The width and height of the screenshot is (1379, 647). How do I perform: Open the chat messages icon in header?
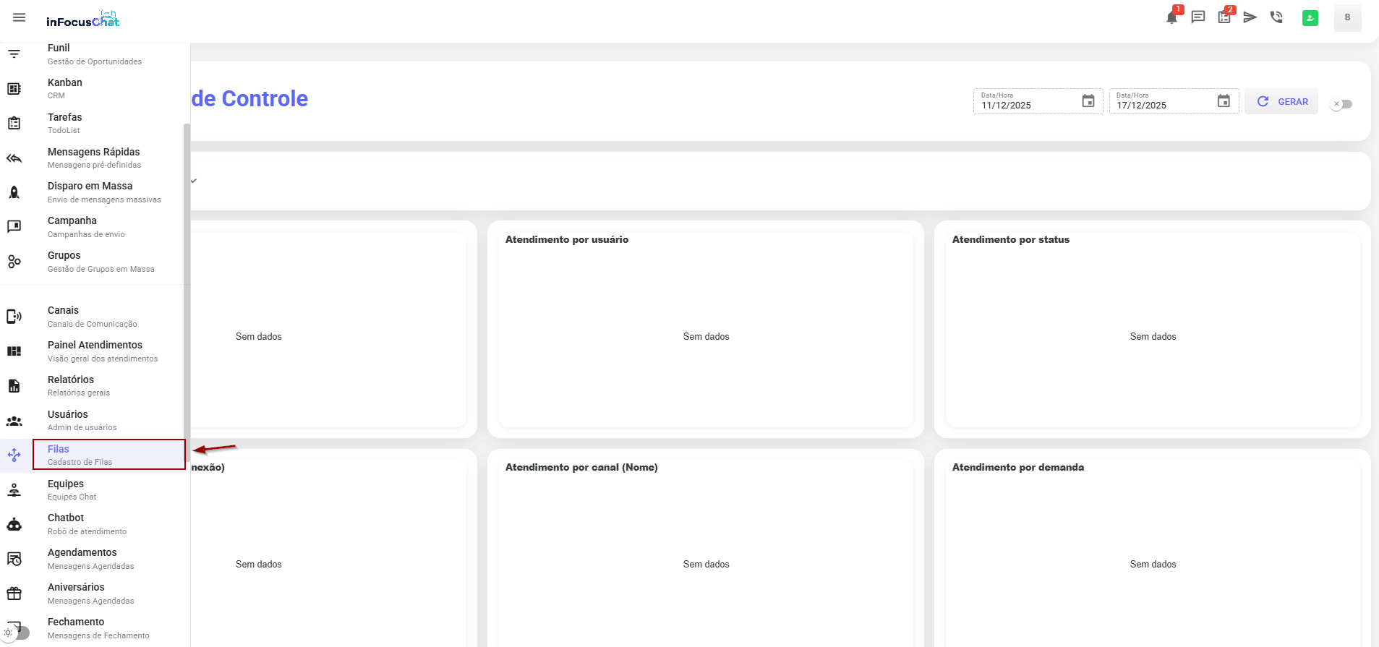1198,17
